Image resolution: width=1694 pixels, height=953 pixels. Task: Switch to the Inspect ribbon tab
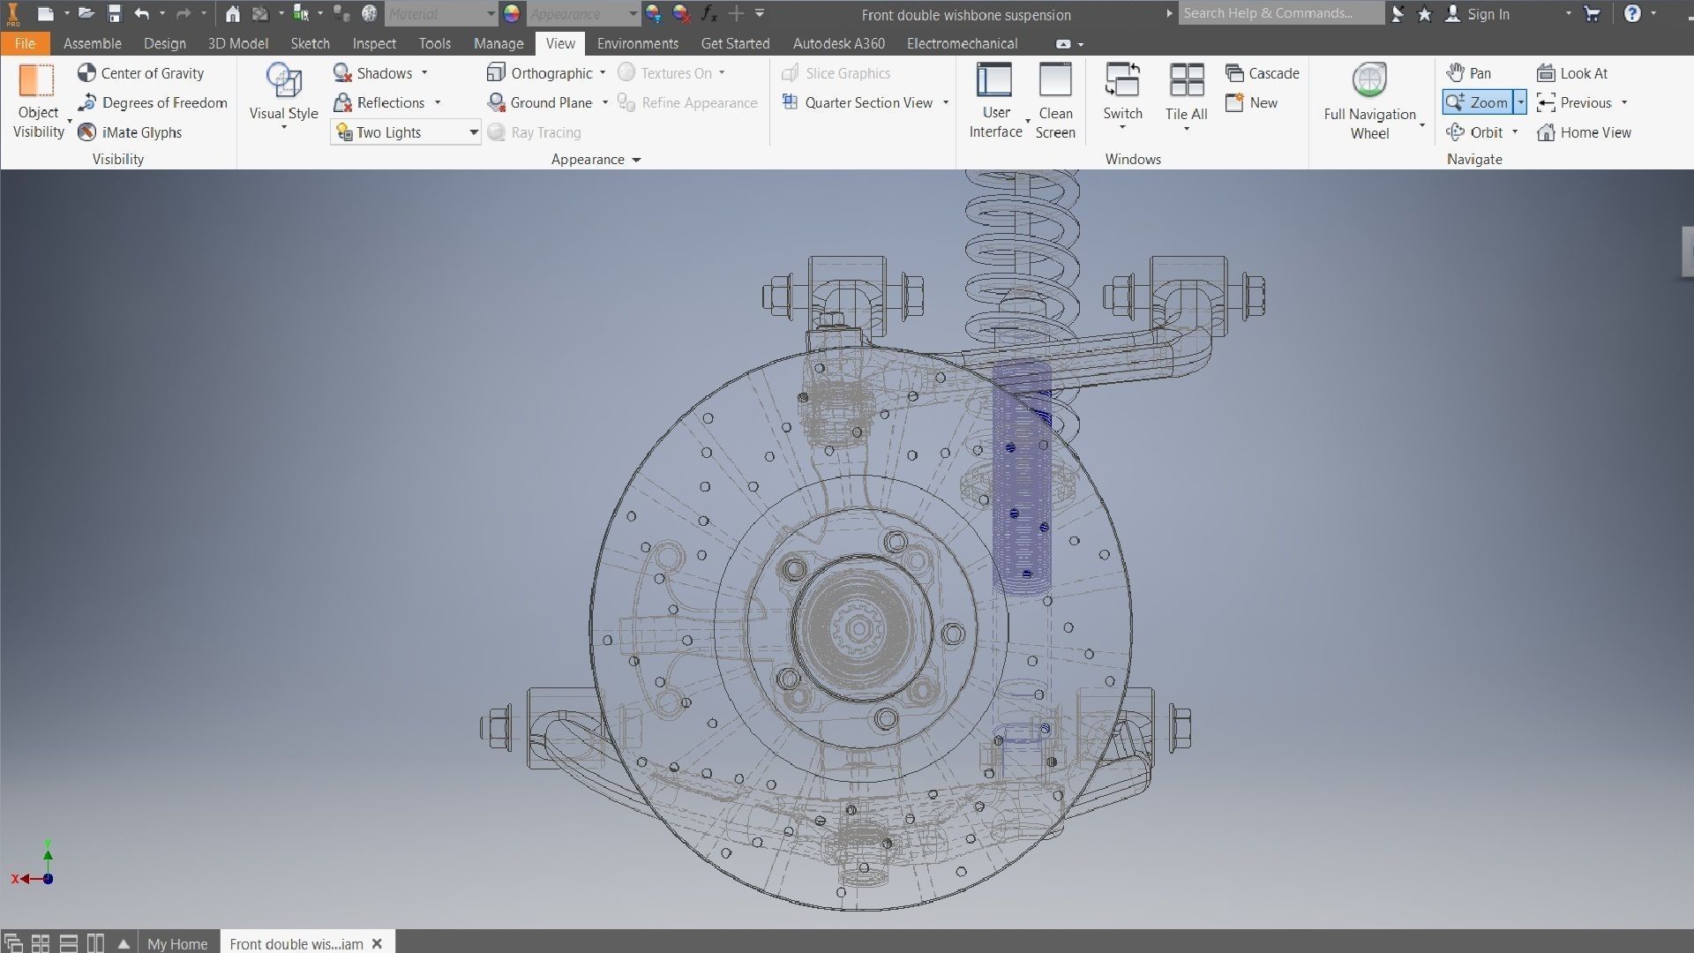(374, 43)
